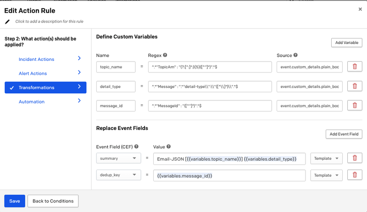This screenshot has height=212, width=367.
Task: Click the Add Variable button
Action: coord(346,43)
